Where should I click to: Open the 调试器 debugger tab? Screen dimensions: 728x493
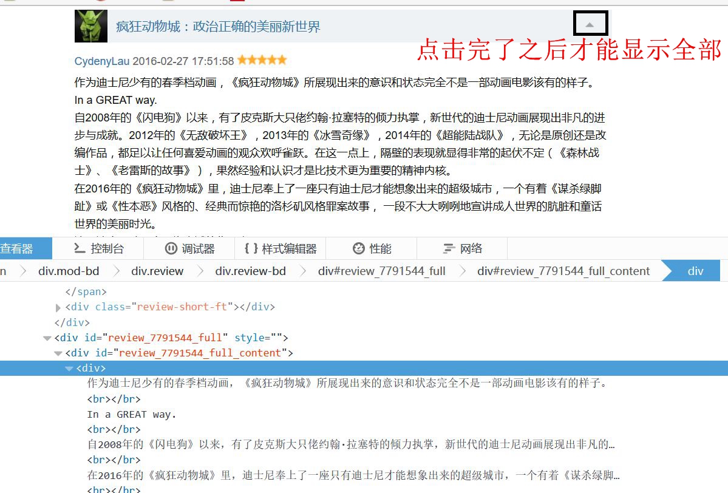tap(189, 248)
